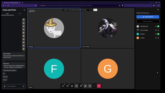This screenshot has height=93, width=165.
Task: Select the Chat tab
Action: pyautogui.click(x=7, y=14)
